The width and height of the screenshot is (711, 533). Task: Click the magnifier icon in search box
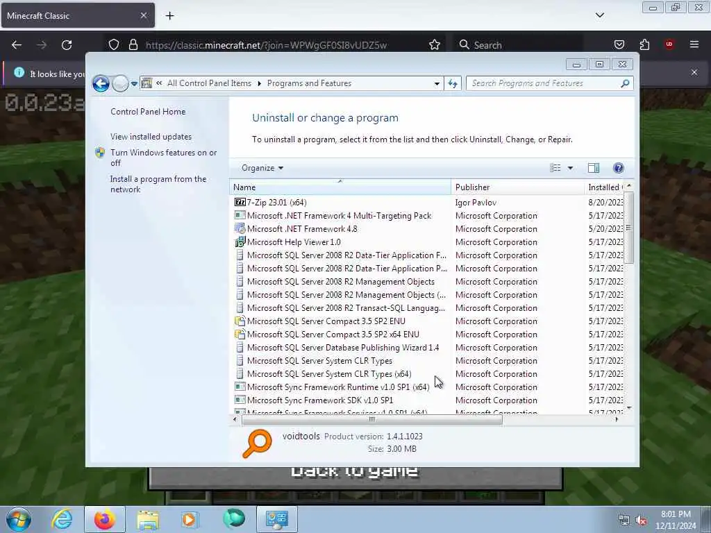625,83
